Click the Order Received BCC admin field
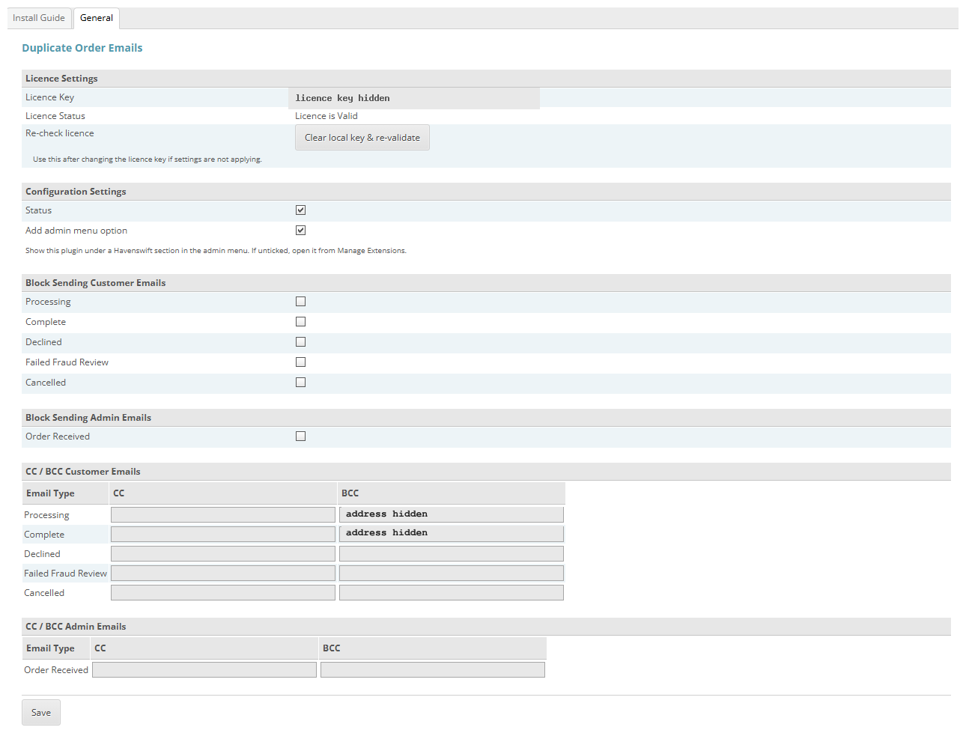966x733 pixels. [x=433, y=670]
